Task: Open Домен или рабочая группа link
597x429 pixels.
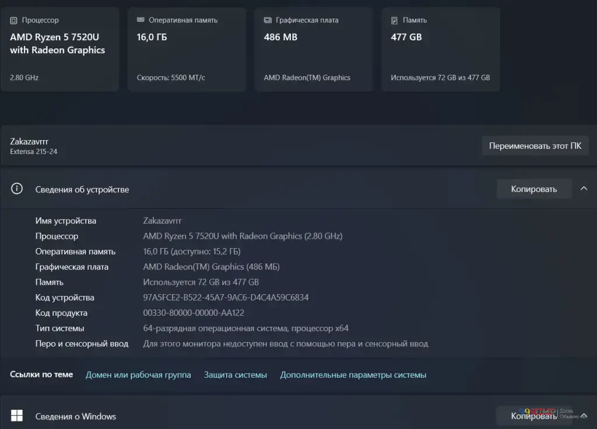Action: pos(138,375)
